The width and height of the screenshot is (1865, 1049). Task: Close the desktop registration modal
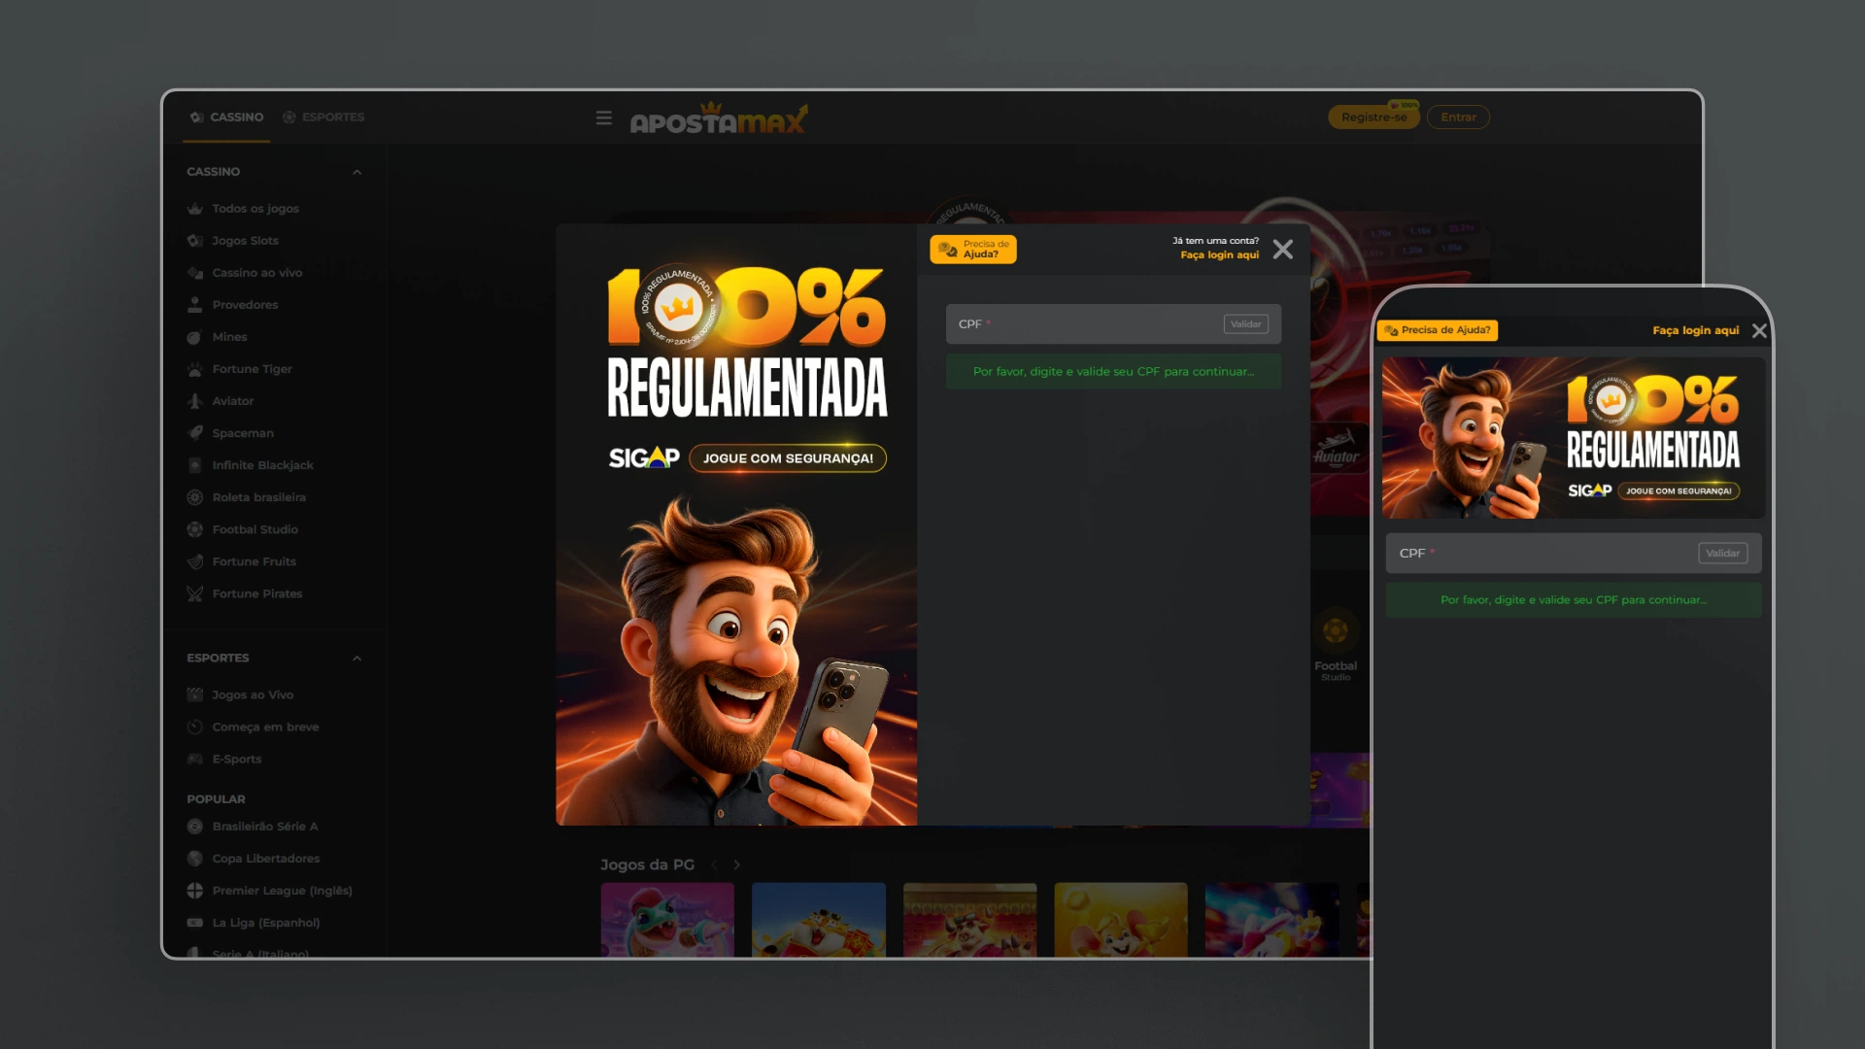[x=1282, y=250]
